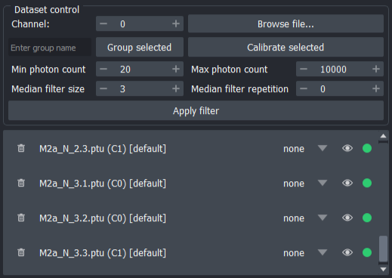Image resolution: width=392 pixels, height=278 pixels.
Task: Decrease Median filter size with minus
Action: tap(103, 88)
